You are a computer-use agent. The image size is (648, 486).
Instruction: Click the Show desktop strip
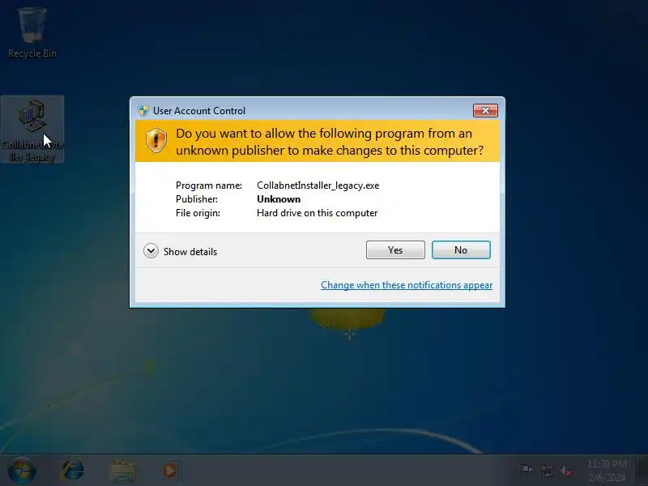click(642, 471)
